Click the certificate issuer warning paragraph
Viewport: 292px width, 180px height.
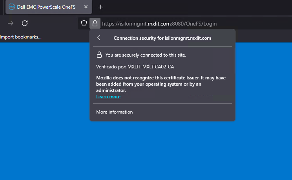coord(161,84)
